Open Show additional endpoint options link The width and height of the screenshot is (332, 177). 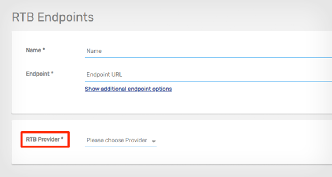click(x=128, y=89)
